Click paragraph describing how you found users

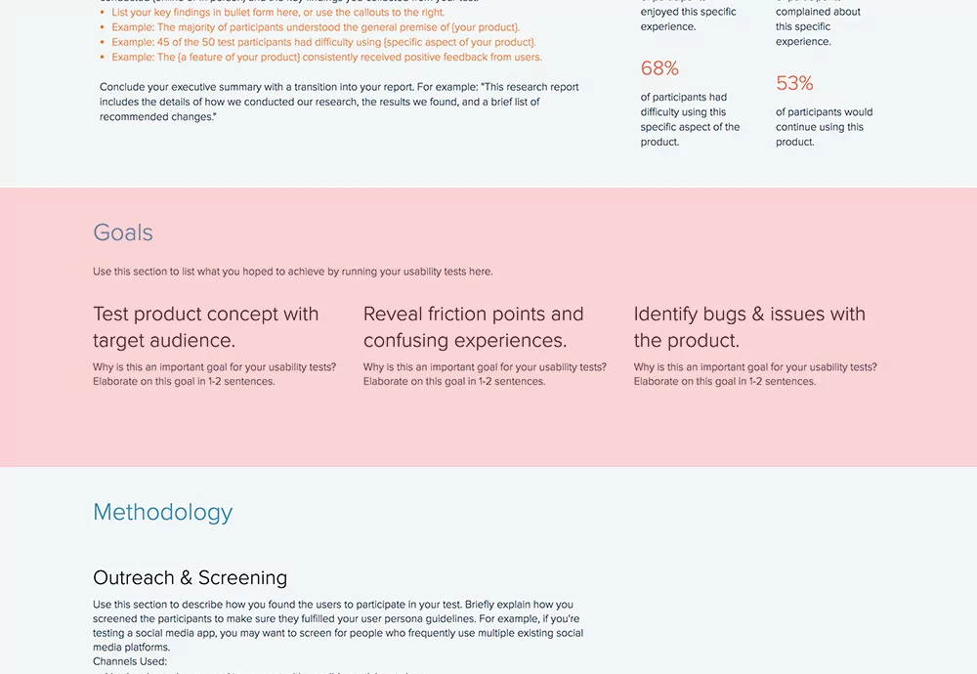pos(338,625)
